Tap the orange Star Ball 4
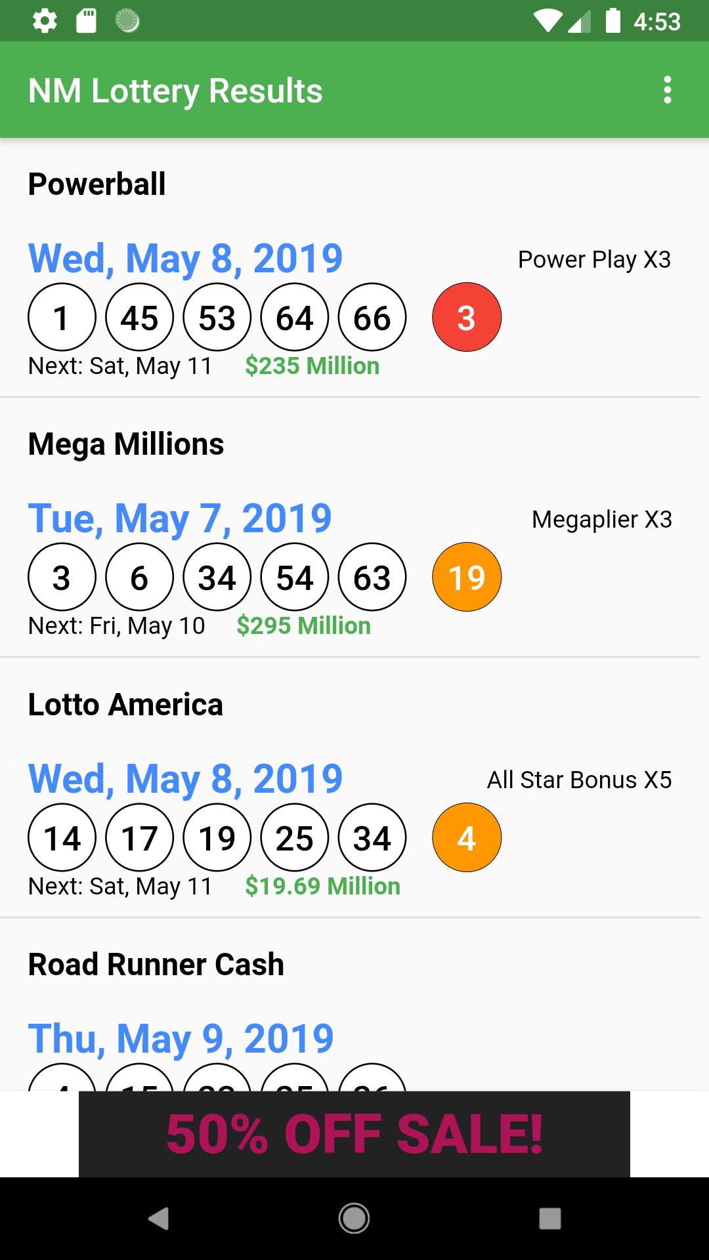The height and width of the screenshot is (1260, 709). click(x=467, y=838)
